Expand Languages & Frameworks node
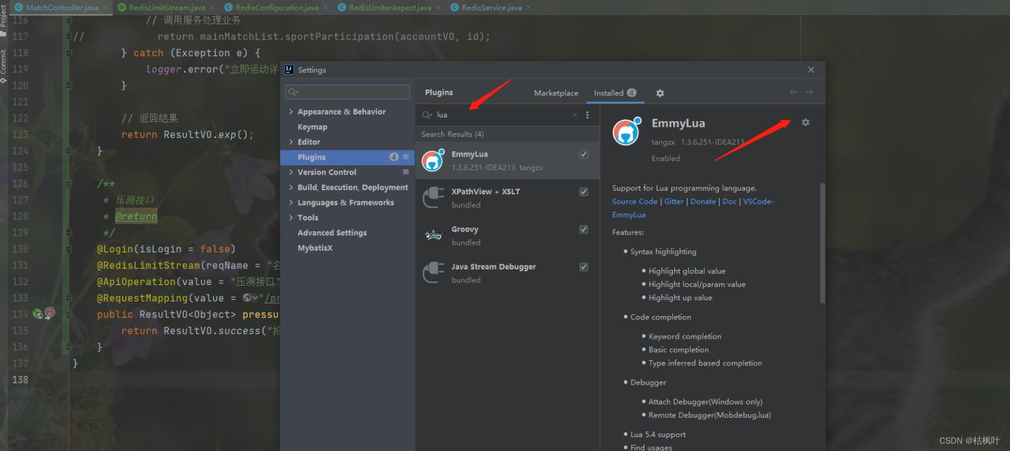The image size is (1010, 451). [291, 202]
